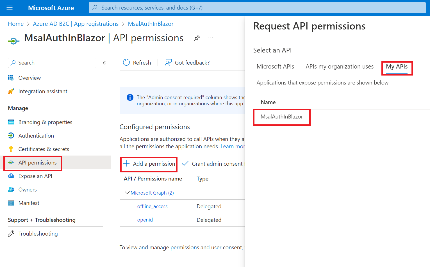430x267 pixels.
Task: Open Overview in the sidebar
Action: pos(29,78)
